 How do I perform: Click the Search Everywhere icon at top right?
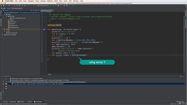[185, 6]
